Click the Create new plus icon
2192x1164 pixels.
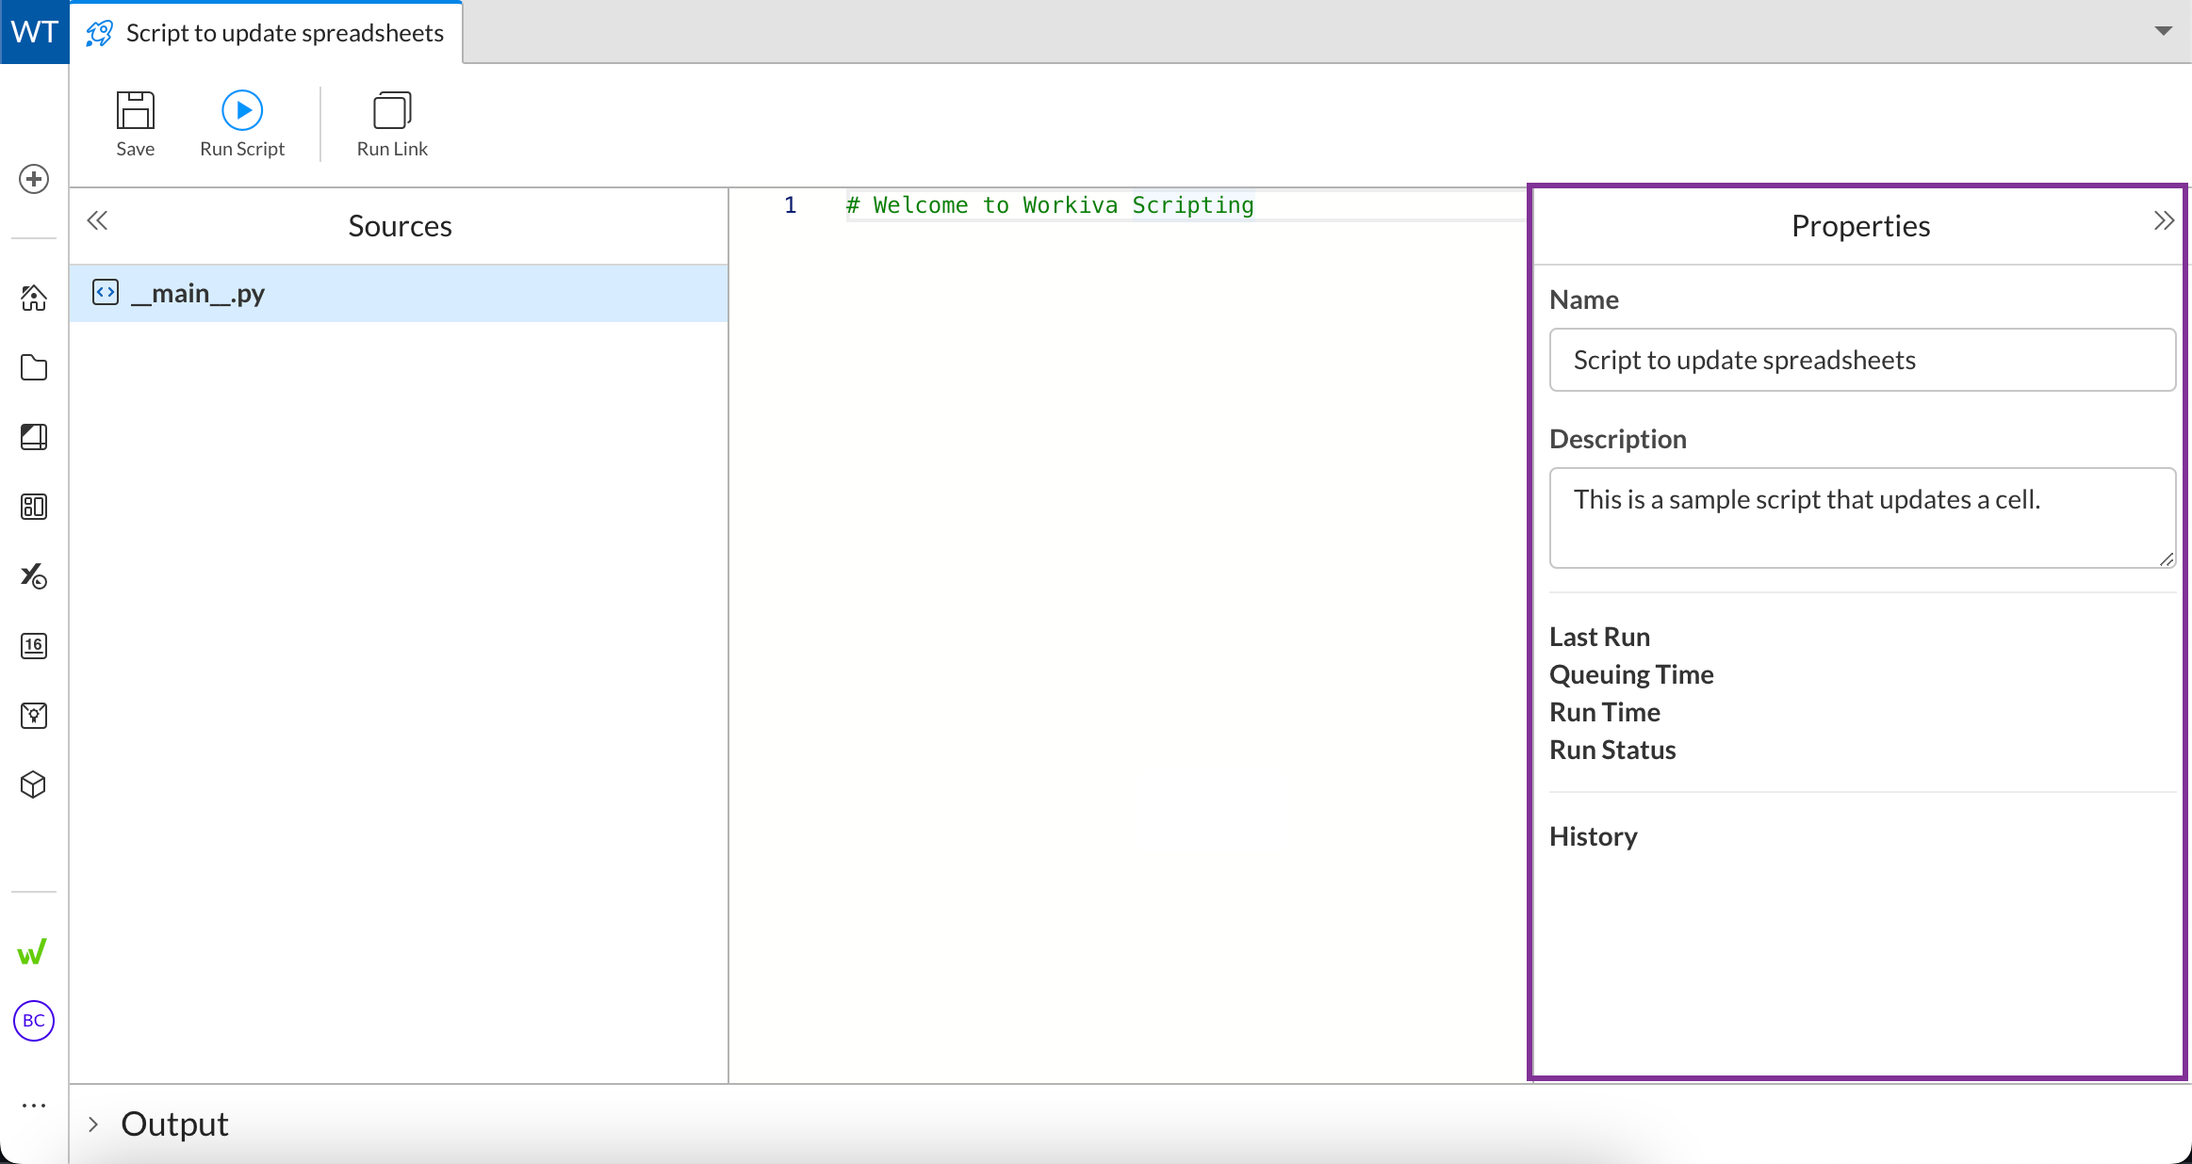(34, 179)
